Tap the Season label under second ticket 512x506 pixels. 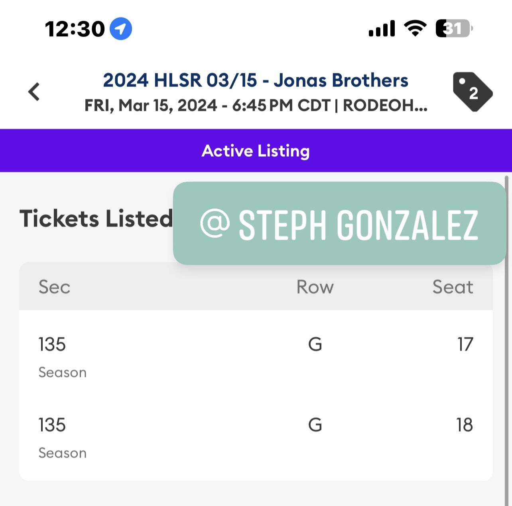point(63,453)
